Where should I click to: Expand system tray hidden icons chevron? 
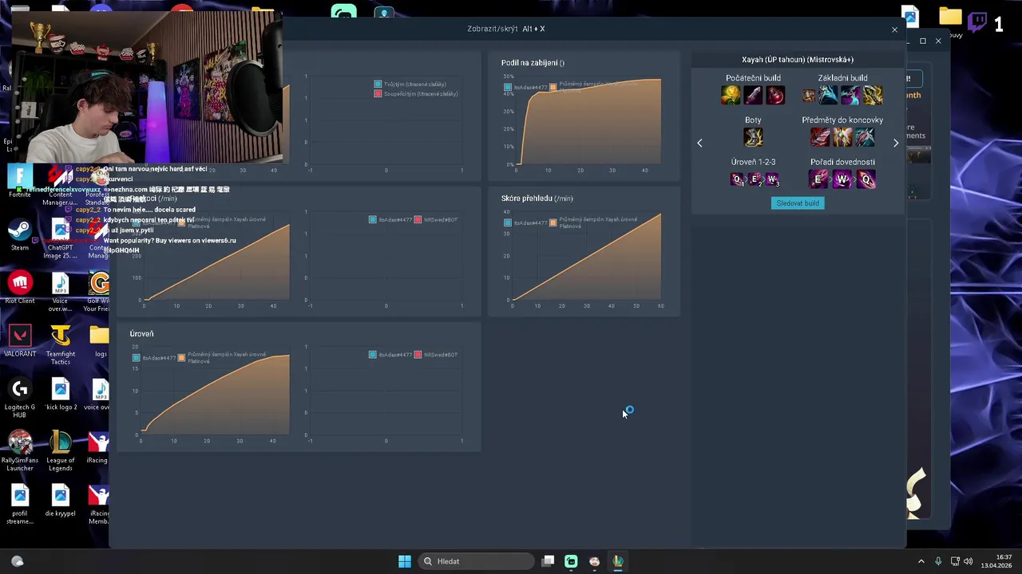click(x=921, y=561)
